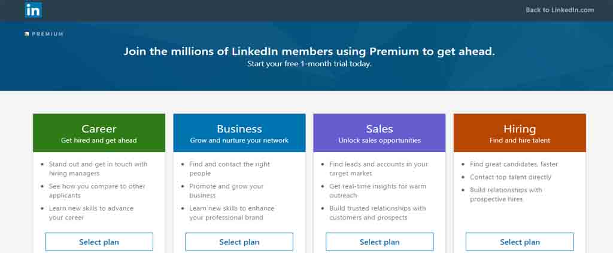
Task: Click 'Stand out and get in touch' bullet
Action: tap(98, 169)
